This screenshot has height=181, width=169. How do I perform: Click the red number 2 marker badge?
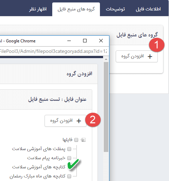coord(93,120)
